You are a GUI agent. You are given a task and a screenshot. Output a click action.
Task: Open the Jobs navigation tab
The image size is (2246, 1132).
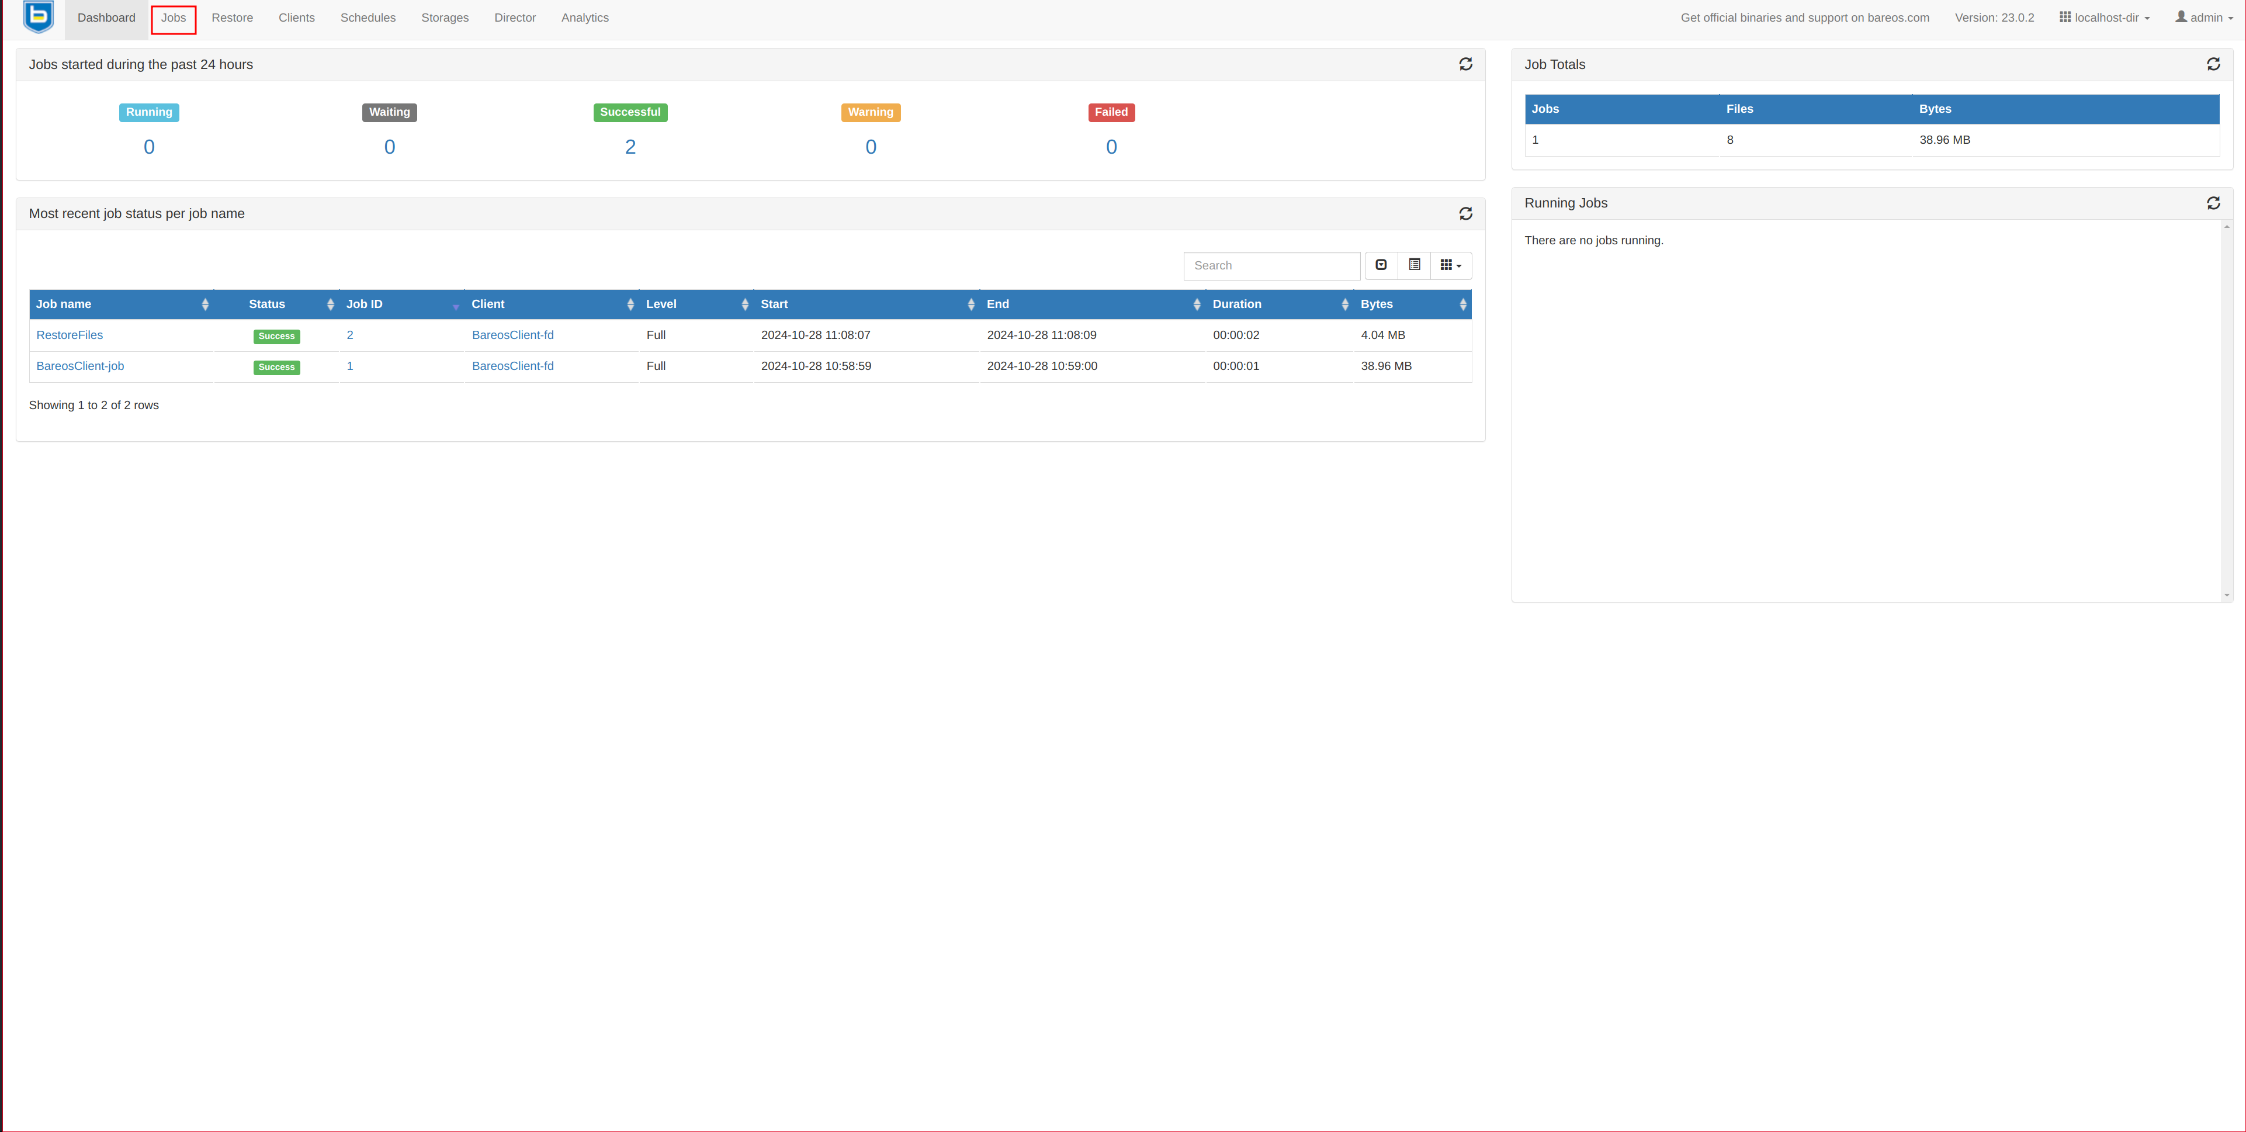tap(174, 18)
